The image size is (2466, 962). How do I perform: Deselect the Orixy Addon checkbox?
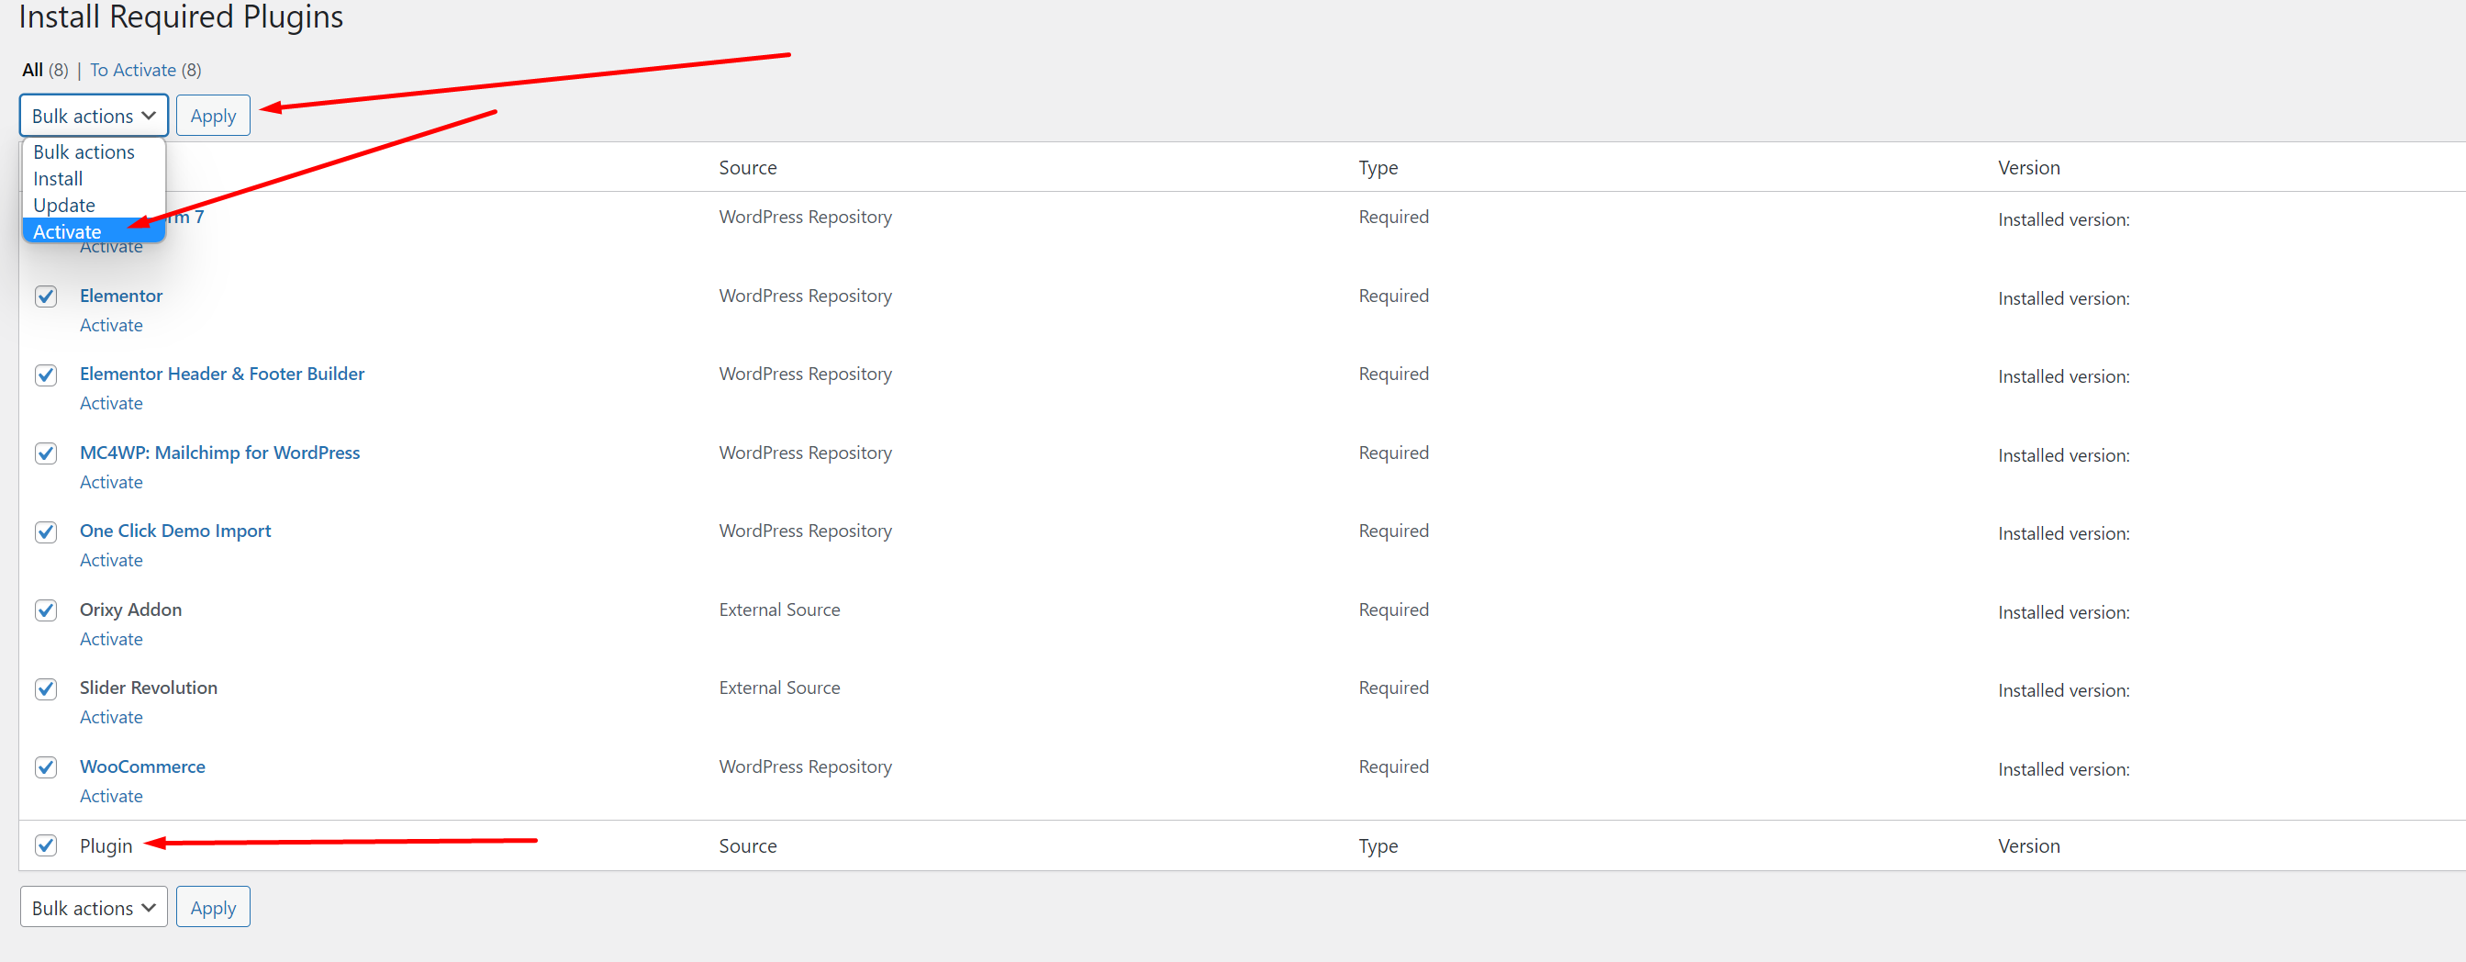coord(46,610)
